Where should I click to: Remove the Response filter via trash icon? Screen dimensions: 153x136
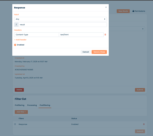144,124
